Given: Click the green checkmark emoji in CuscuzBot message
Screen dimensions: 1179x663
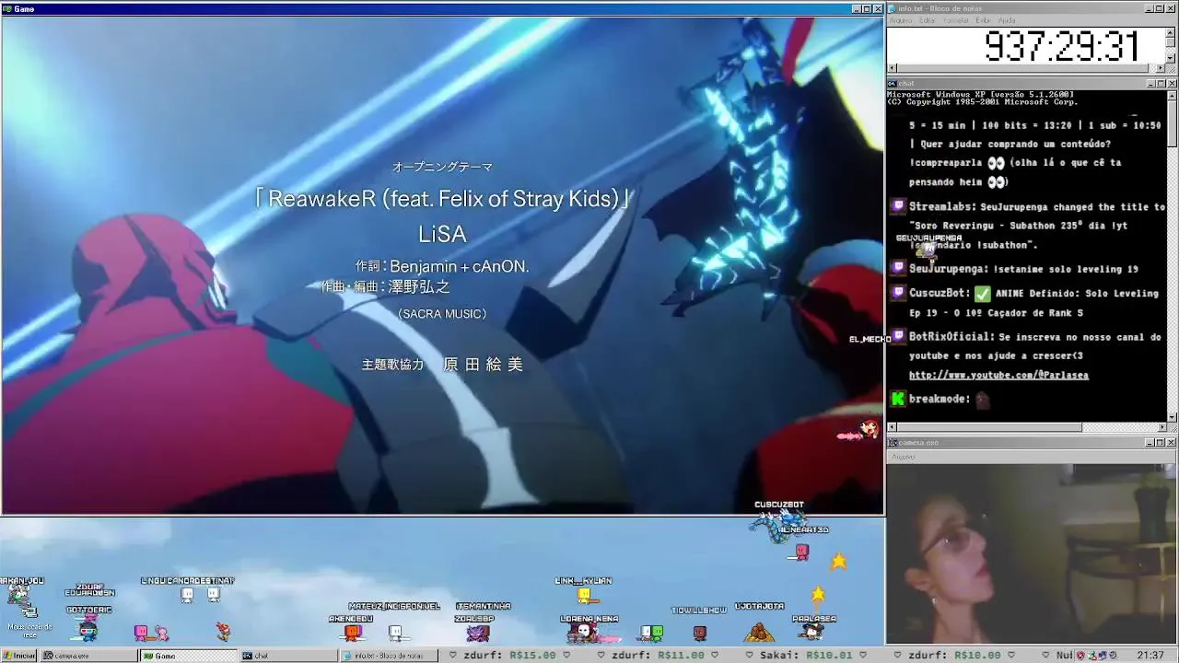Looking at the screenshot, I should tap(982, 294).
